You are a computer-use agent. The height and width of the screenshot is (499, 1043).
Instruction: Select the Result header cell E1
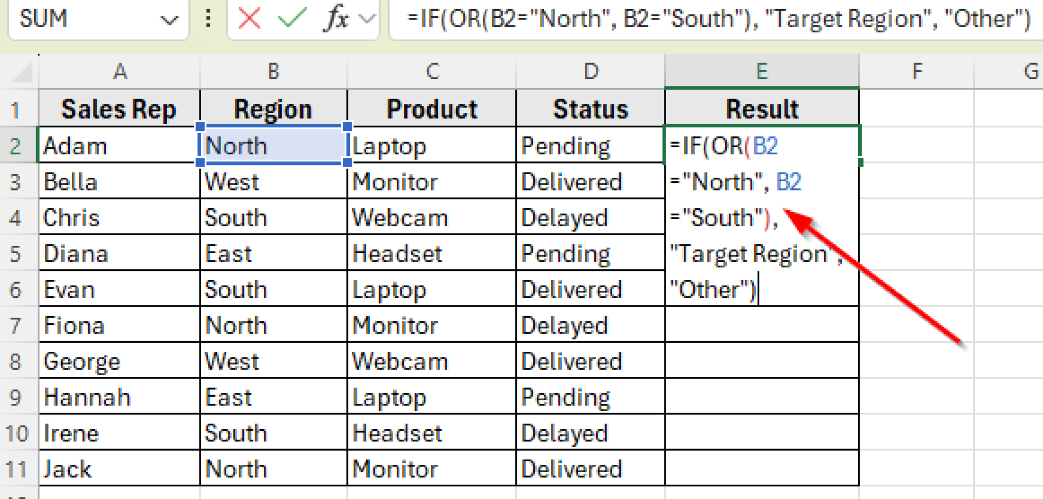(x=762, y=108)
